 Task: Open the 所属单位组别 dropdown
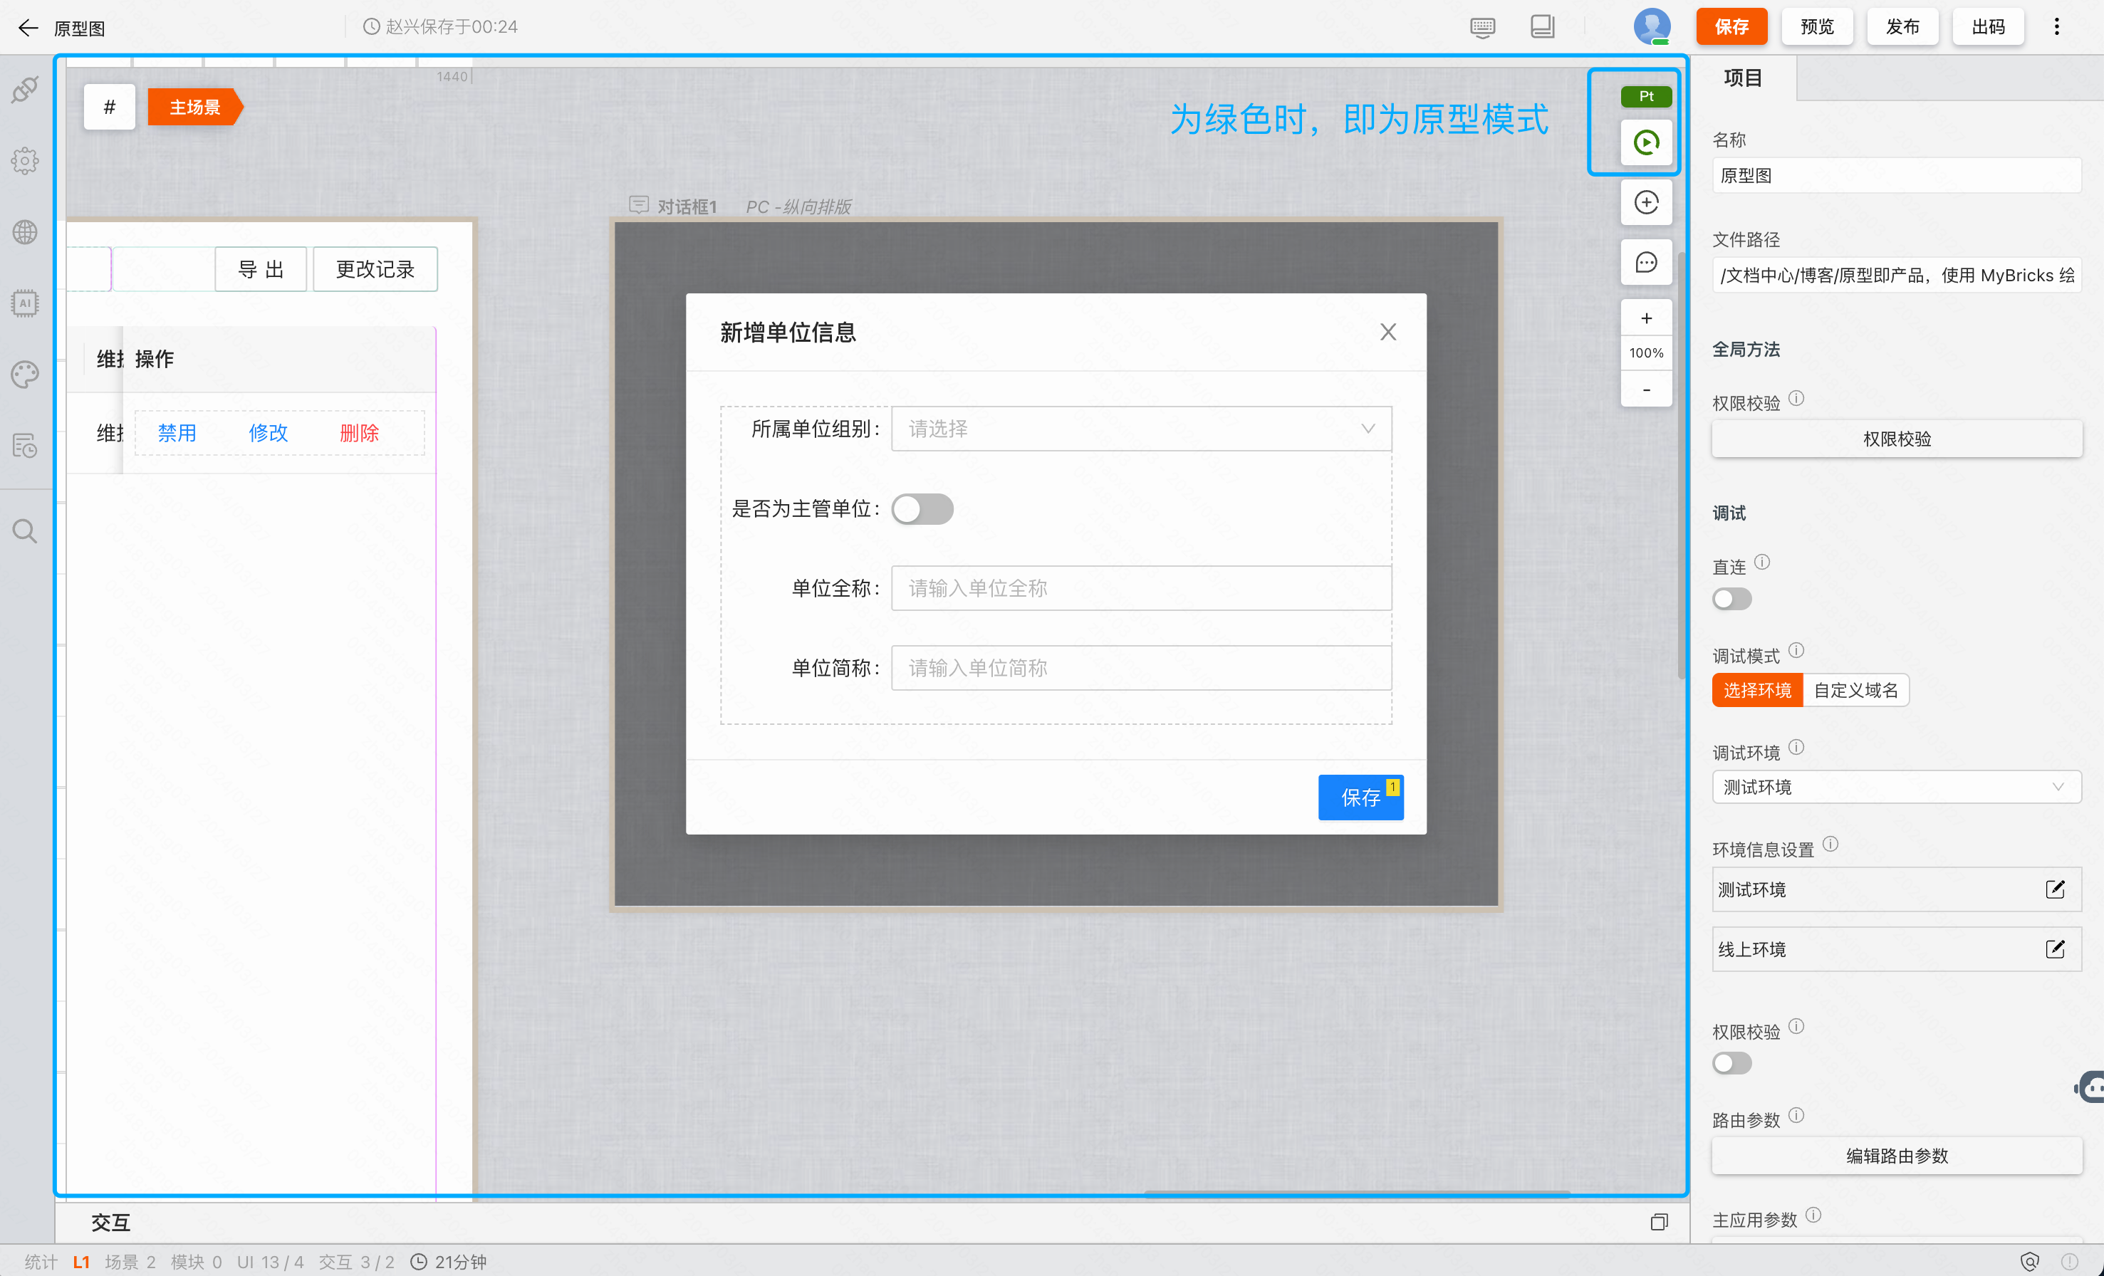click(x=1141, y=429)
